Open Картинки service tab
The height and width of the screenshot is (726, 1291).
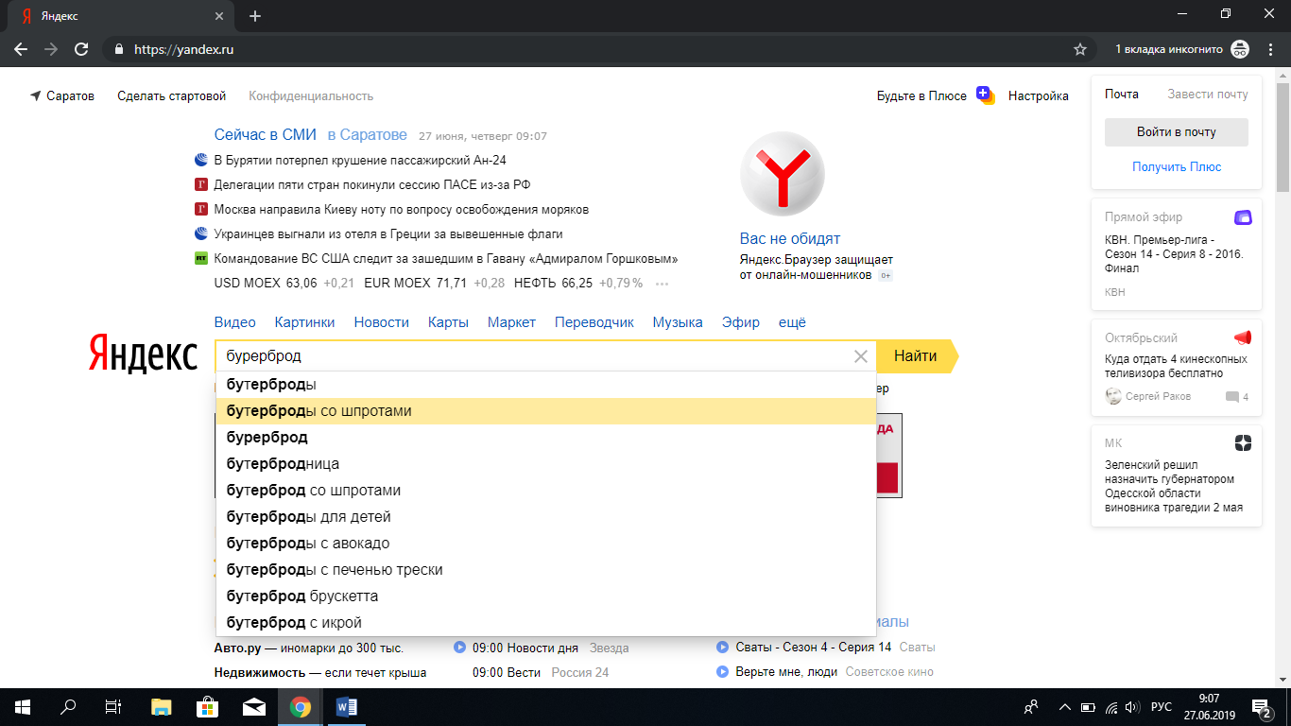tap(304, 322)
